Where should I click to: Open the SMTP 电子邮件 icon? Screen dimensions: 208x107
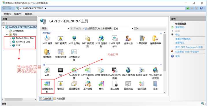coord(115,38)
